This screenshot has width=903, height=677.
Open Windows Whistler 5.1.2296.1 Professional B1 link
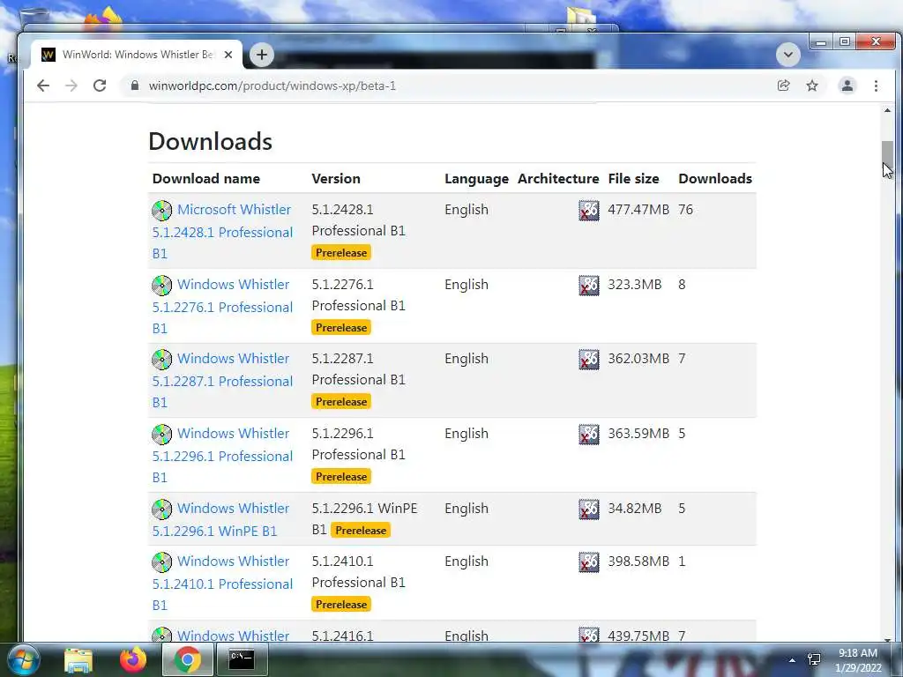click(x=223, y=456)
